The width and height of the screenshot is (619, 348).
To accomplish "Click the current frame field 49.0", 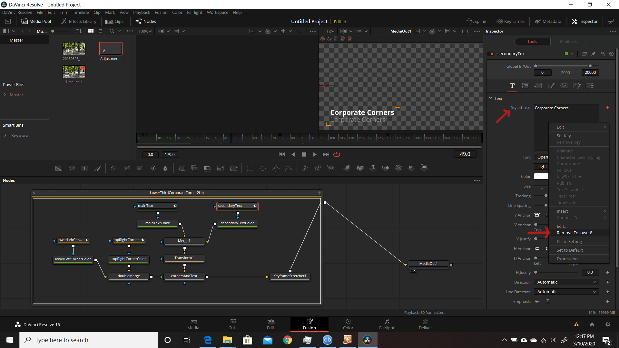I will [465, 154].
